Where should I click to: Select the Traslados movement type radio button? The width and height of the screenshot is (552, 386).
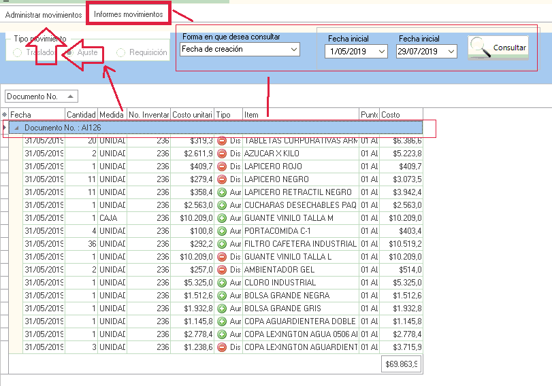pyautogui.click(x=17, y=53)
